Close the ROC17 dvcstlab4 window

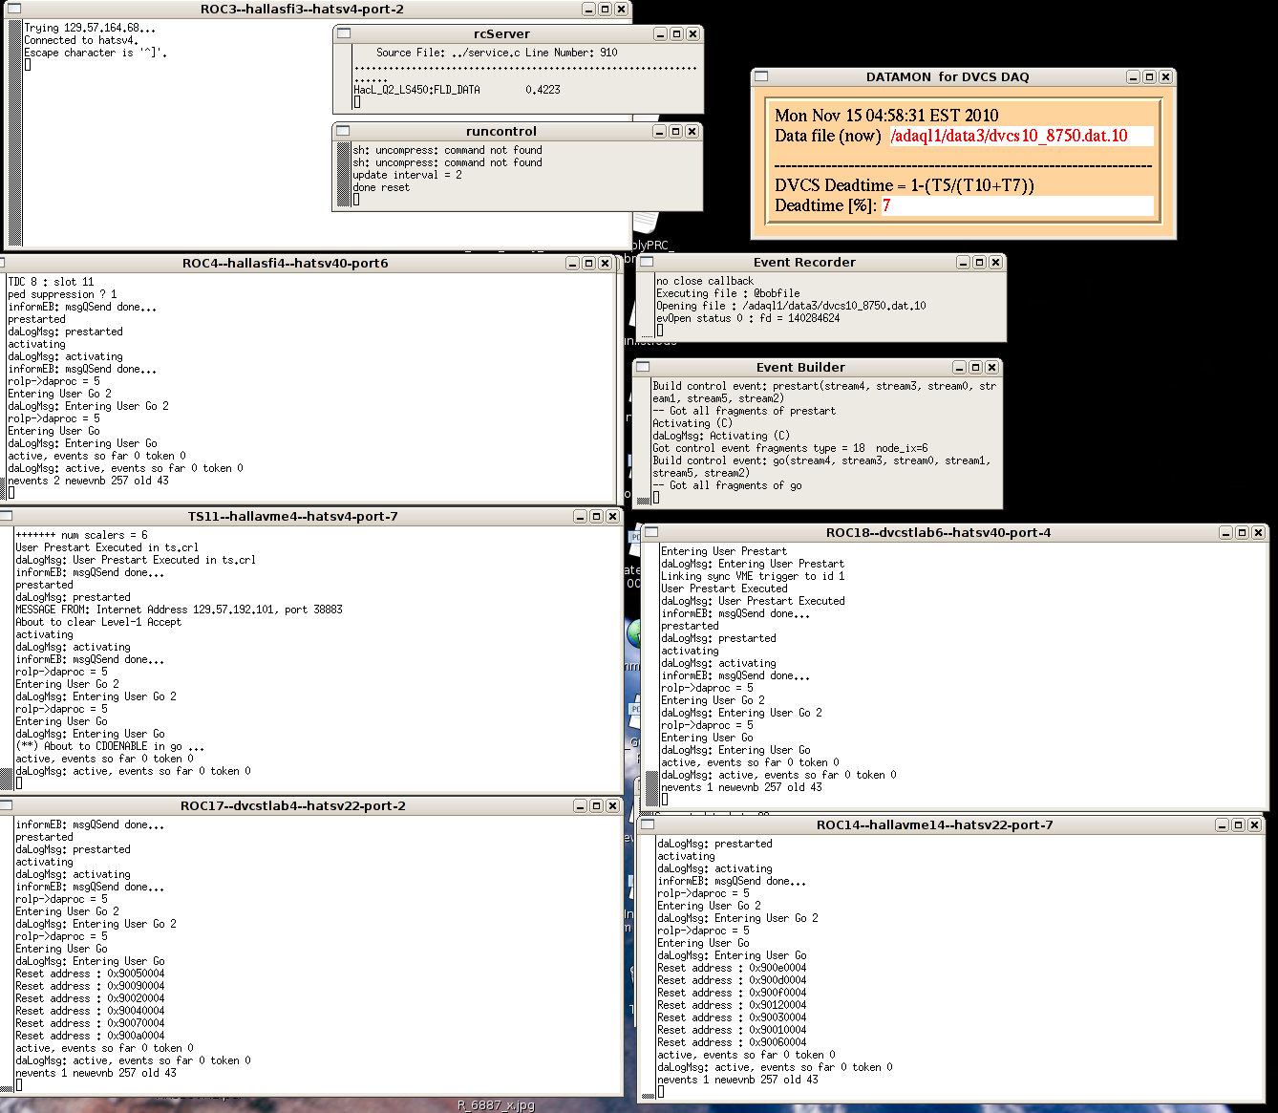pos(612,805)
